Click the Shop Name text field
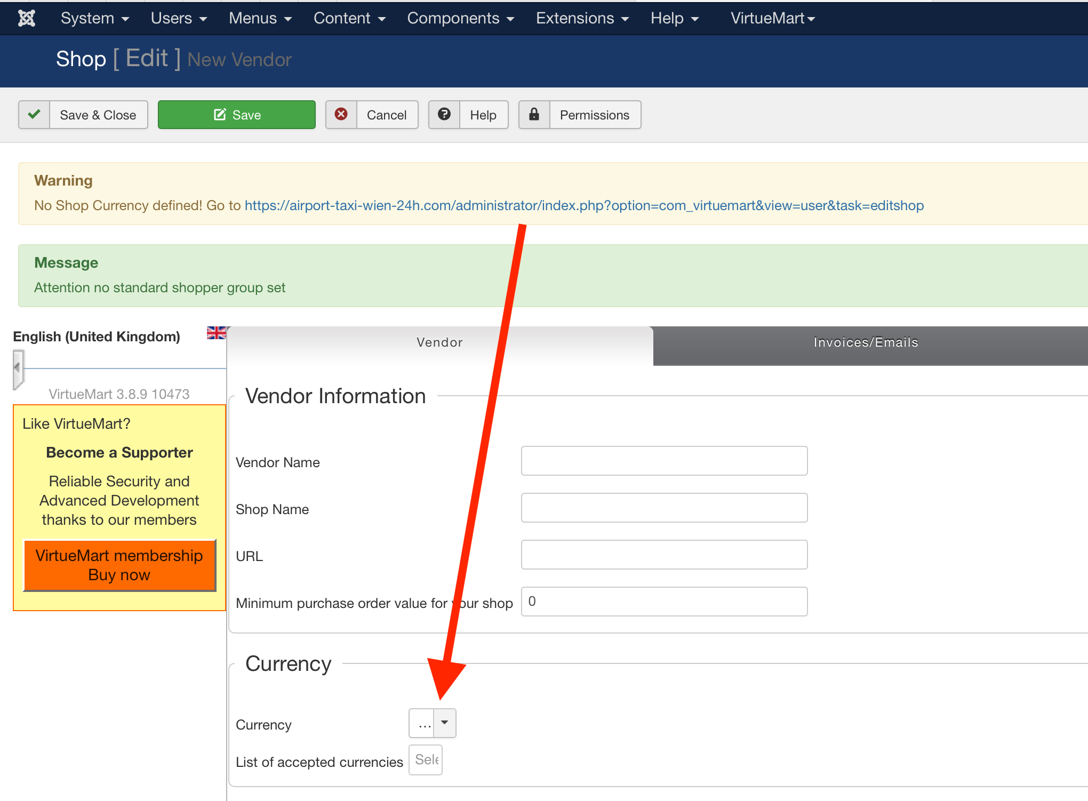1088x801 pixels. pos(664,508)
